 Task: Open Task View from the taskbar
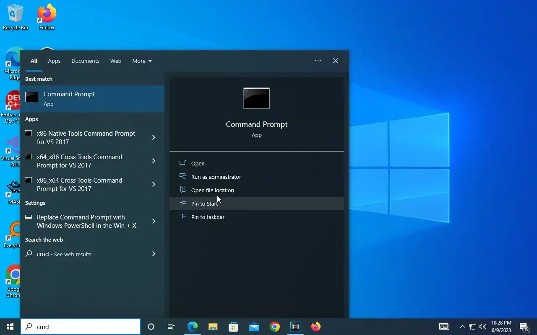coord(171,327)
